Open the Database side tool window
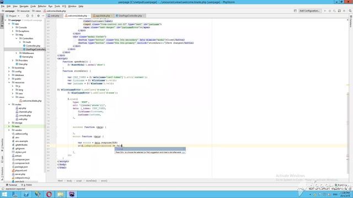353x198 pixels. [351, 21]
